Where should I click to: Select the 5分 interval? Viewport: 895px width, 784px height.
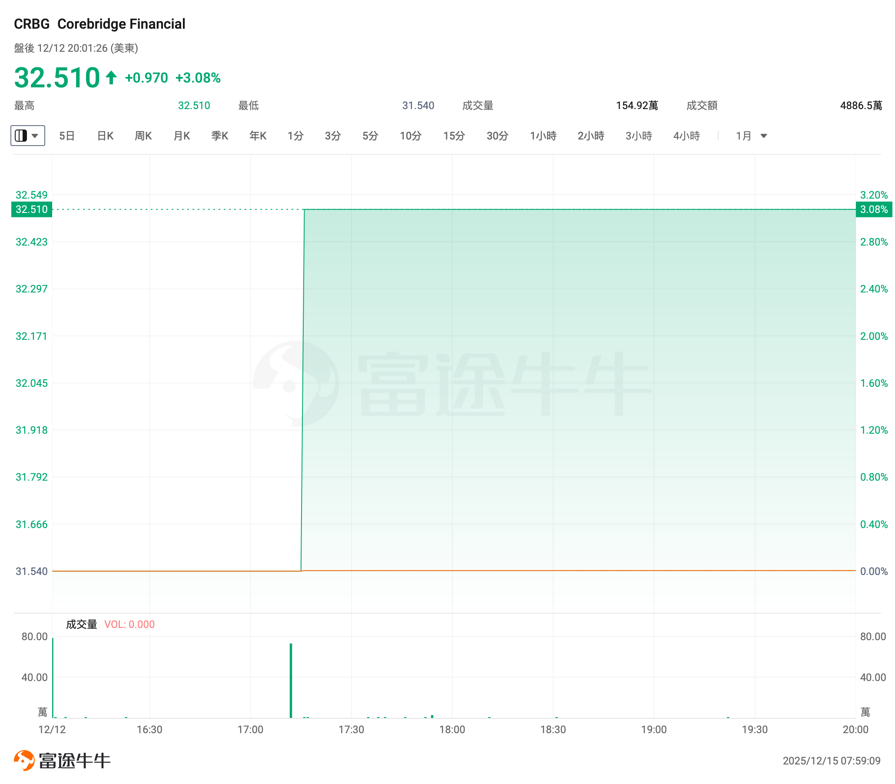[x=370, y=136]
